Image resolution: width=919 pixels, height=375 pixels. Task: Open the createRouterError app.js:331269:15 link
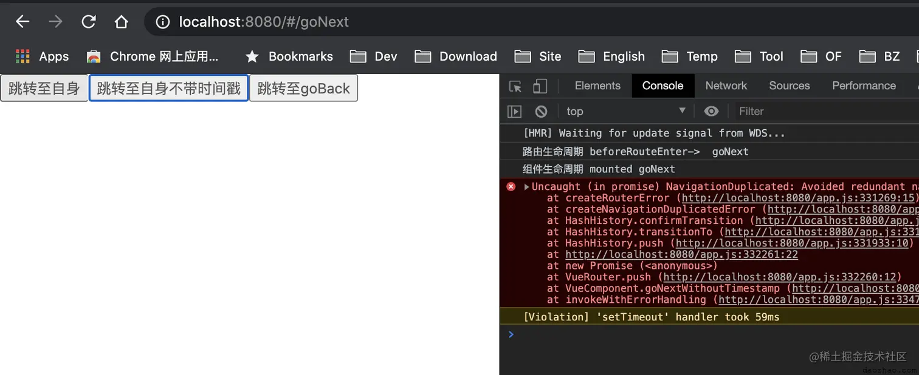pyautogui.click(x=798, y=198)
